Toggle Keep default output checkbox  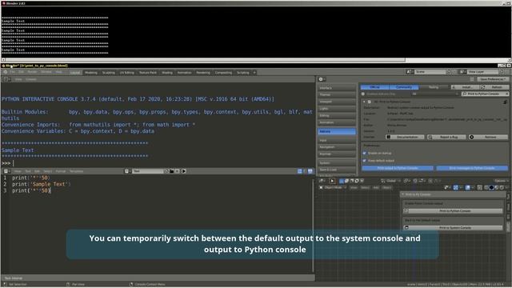[x=365, y=161]
